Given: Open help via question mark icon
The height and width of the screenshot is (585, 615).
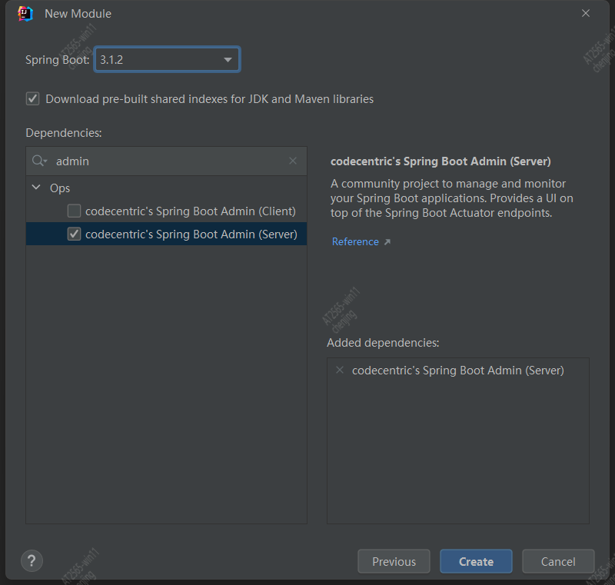Looking at the screenshot, I should (32, 560).
